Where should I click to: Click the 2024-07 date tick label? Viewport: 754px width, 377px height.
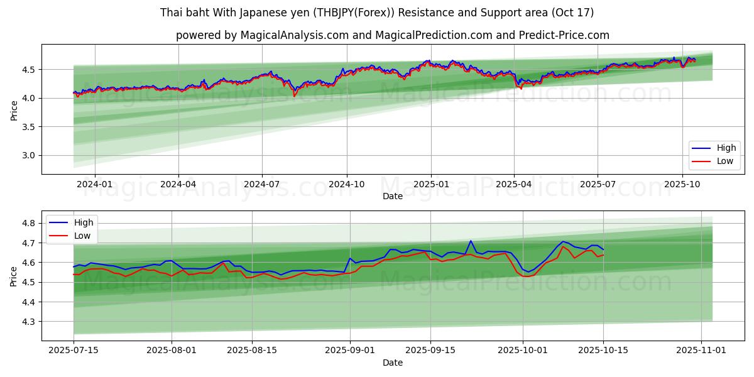(261, 184)
